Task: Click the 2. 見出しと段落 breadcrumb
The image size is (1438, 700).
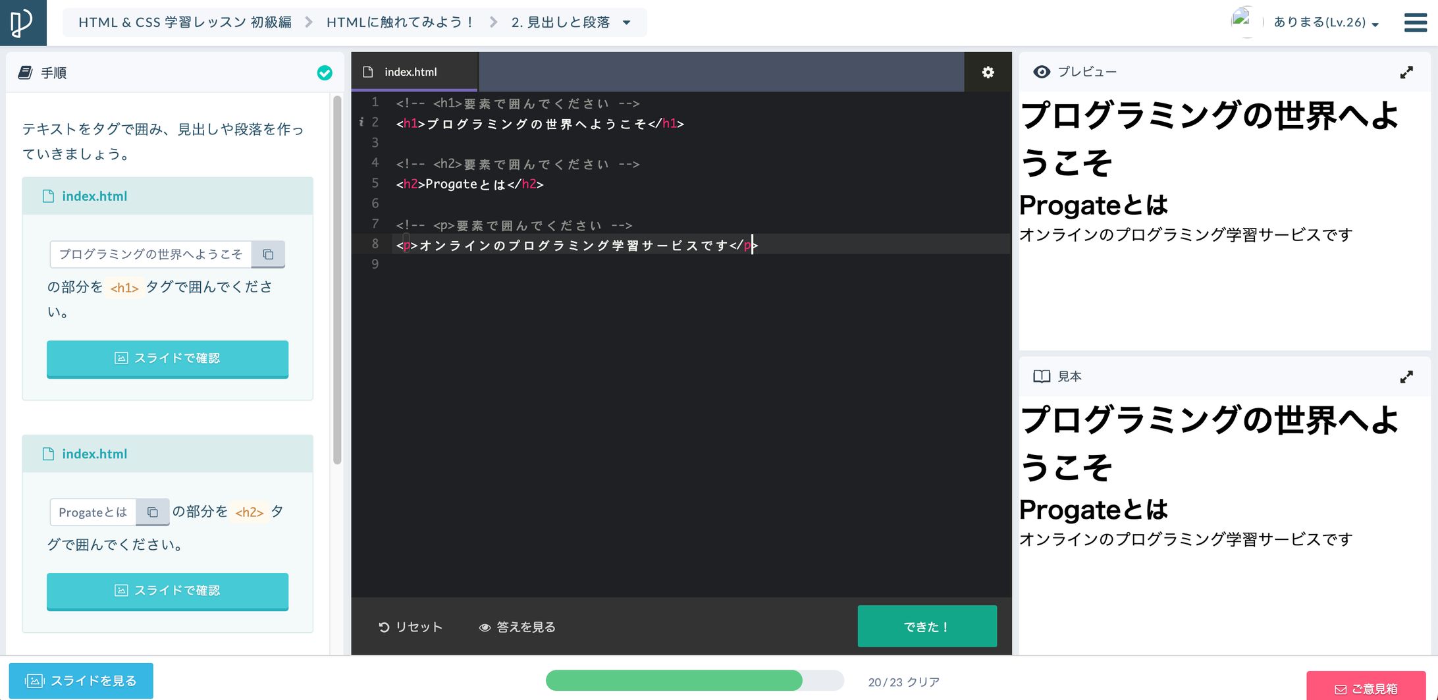Action: 560,22
